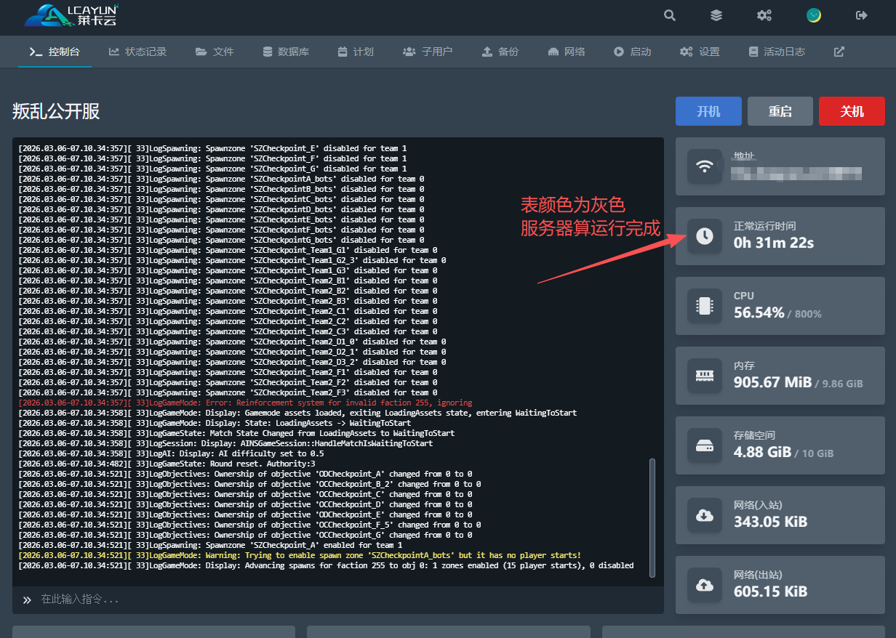The width and height of the screenshot is (896, 638).
Task: Open the external link popout icon
Action: [x=839, y=52]
